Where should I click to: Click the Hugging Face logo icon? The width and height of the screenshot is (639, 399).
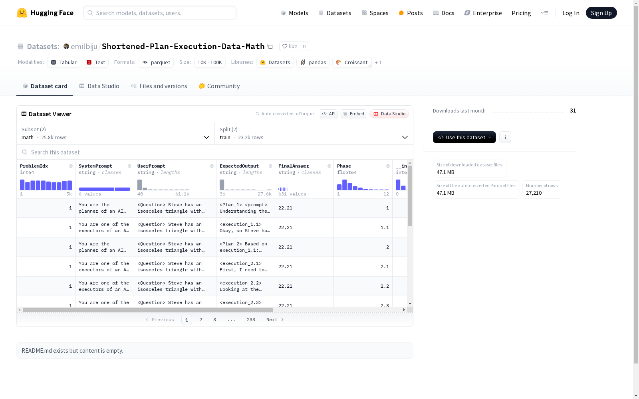22,13
